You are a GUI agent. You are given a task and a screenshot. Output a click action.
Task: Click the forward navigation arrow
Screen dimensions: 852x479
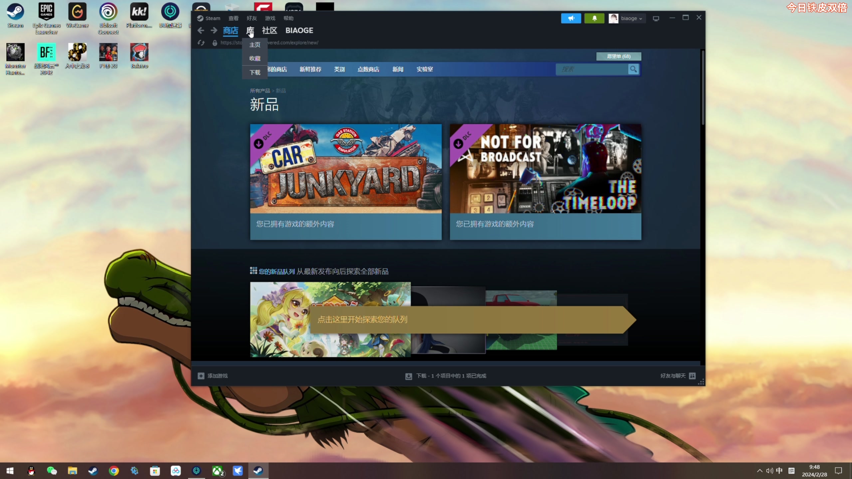pos(214,31)
